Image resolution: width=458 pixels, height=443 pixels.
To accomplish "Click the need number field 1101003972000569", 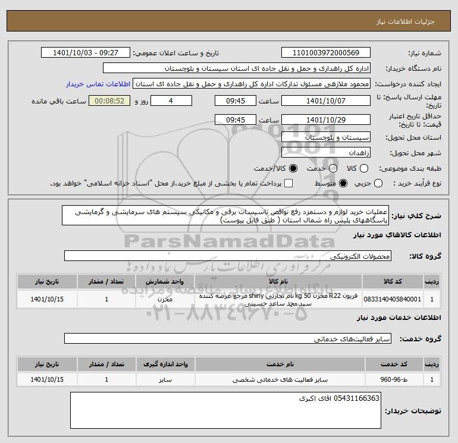I will (326, 53).
